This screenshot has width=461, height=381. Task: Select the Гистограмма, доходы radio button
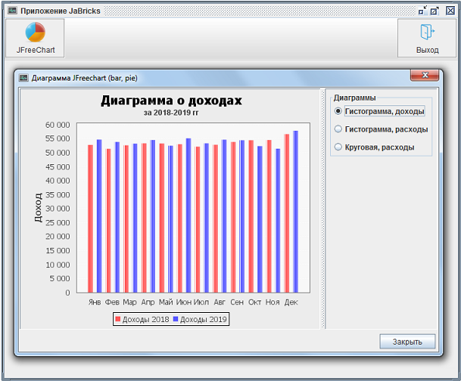[338, 111]
